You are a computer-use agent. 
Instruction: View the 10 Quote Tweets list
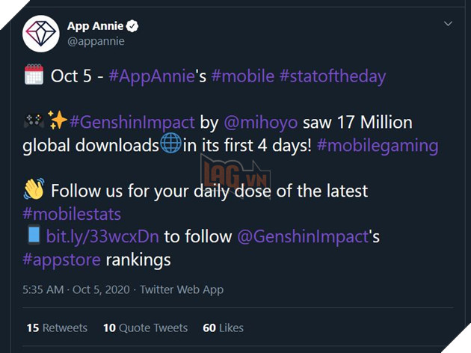point(146,328)
